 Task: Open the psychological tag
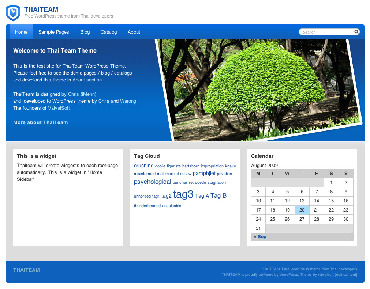pos(152,182)
